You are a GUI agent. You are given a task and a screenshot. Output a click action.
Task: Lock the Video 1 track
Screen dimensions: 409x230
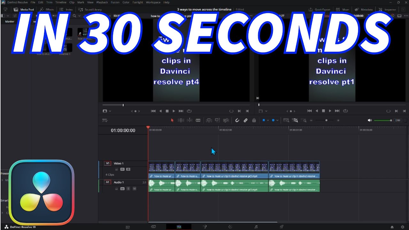click(117, 169)
